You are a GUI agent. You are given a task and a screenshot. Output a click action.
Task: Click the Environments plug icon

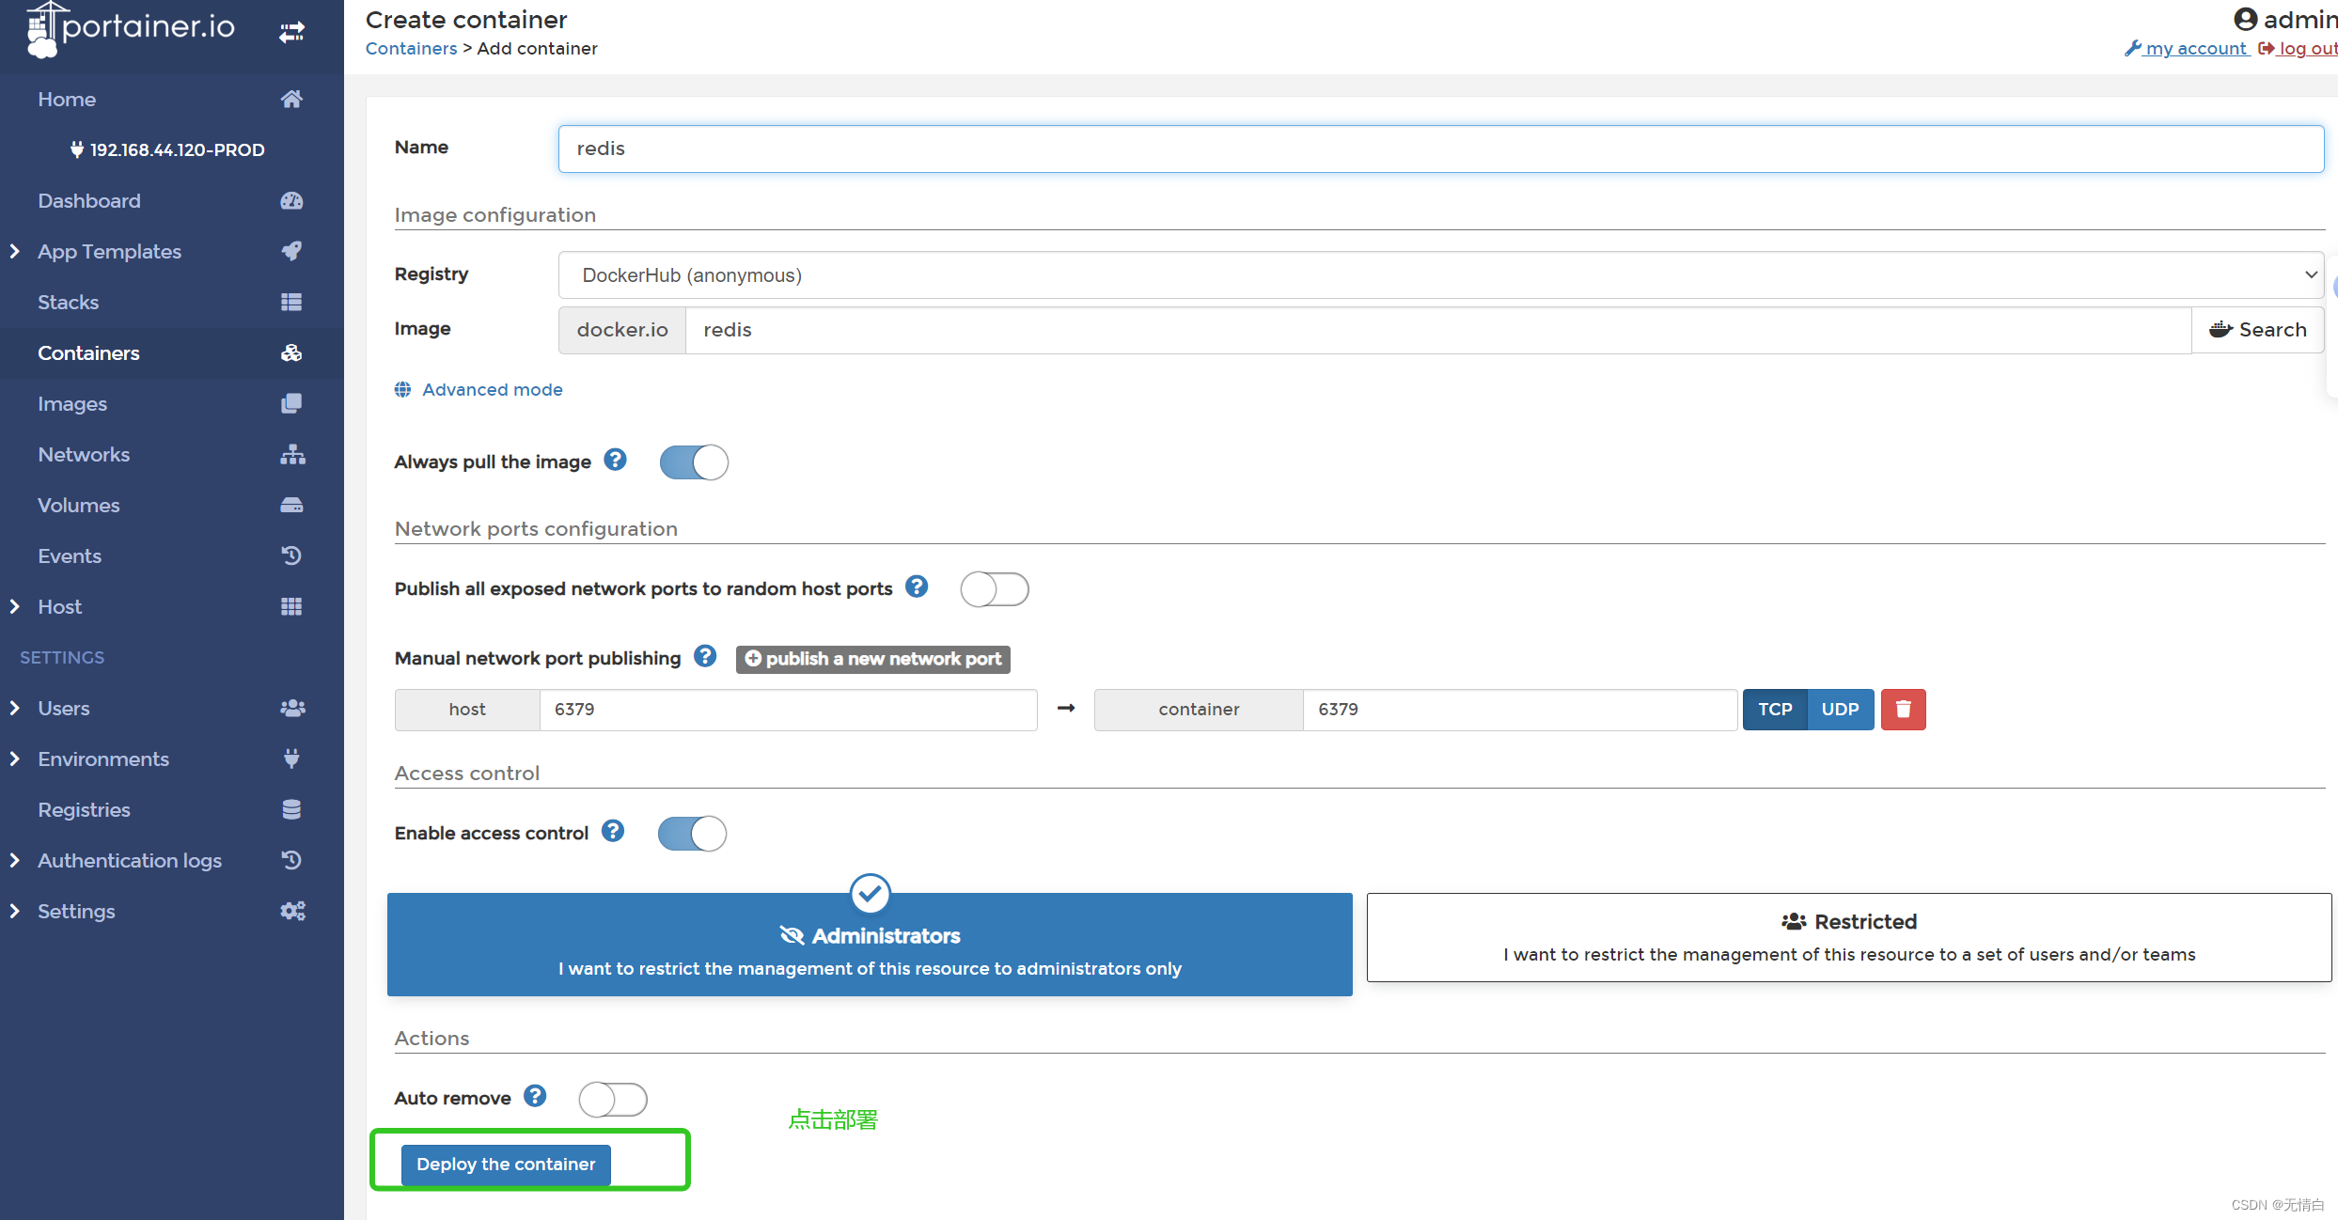[x=291, y=759]
